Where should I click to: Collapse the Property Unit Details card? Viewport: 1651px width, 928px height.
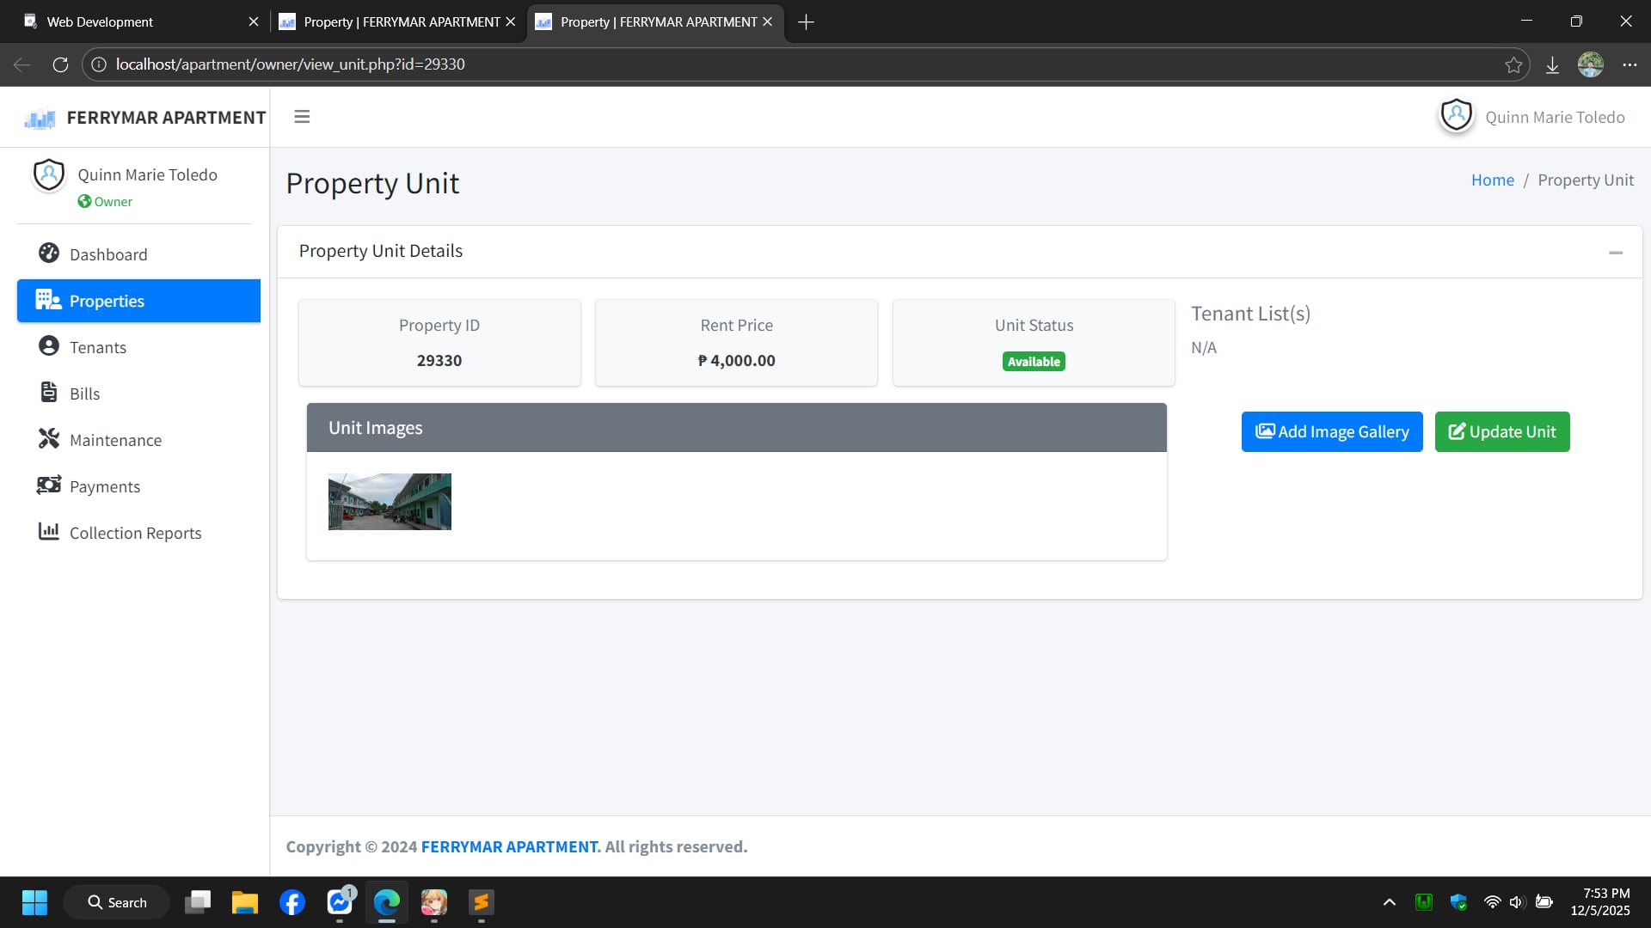1615,253
